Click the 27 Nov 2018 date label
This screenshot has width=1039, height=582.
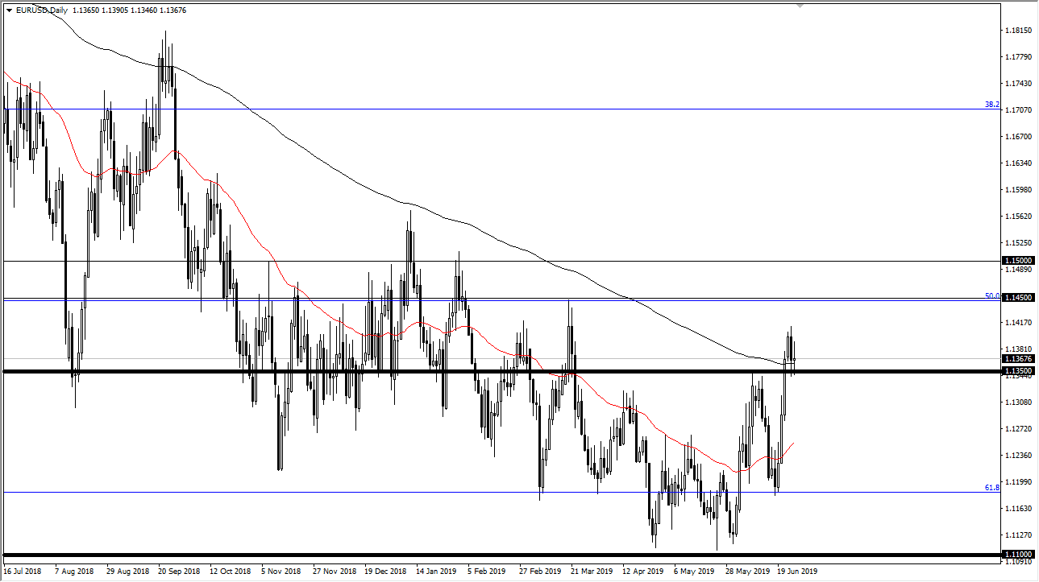334,571
